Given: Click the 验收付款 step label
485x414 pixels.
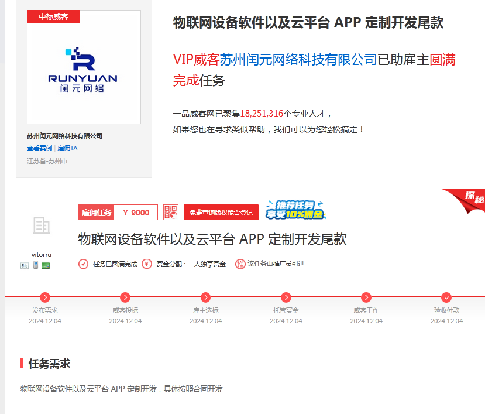Looking at the screenshot, I should tap(446, 310).
